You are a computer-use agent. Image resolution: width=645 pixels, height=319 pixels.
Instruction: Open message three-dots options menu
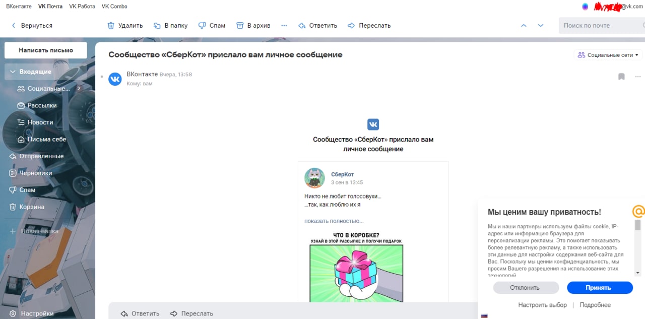click(638, 77)
